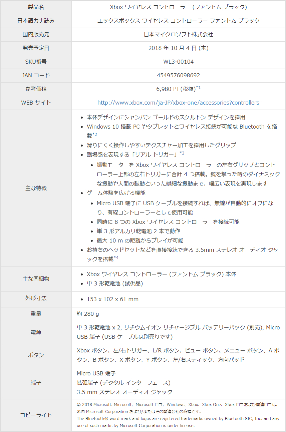Click the 外形寸法 label
Screen dimensions: 286x432
click(x=36, y=298)
